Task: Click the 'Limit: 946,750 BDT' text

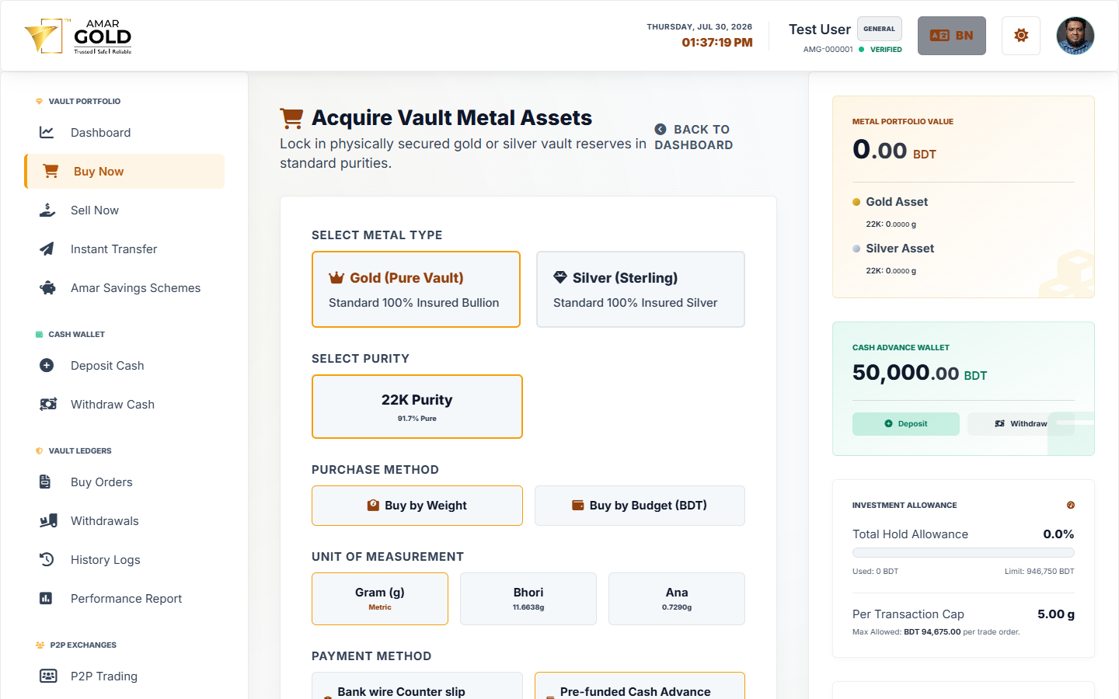Action: pyautogui.click(x=1039, y=572)
